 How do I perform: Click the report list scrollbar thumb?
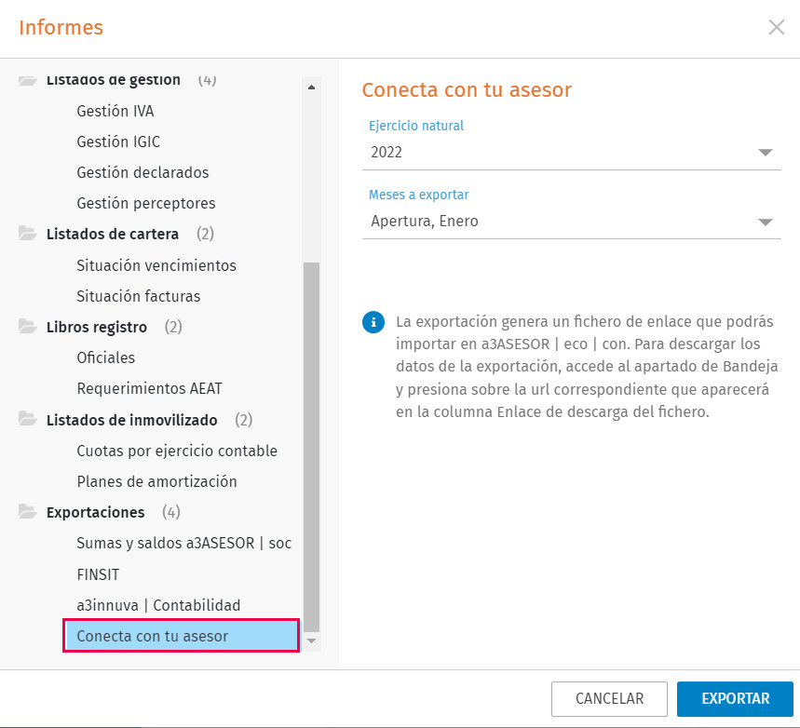point(311,447)
